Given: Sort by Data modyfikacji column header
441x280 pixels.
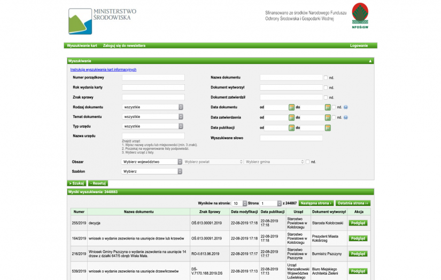Looking at the screenshot, I should (244, 212).
